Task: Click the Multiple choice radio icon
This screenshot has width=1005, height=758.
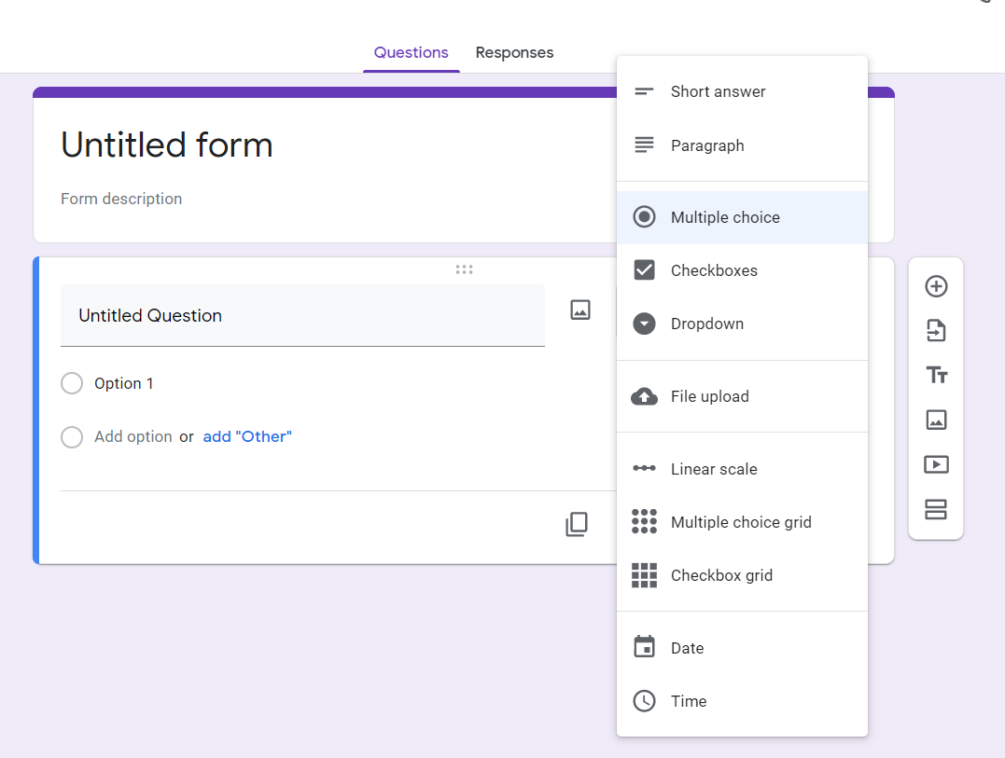Action: tap(644, 217)
